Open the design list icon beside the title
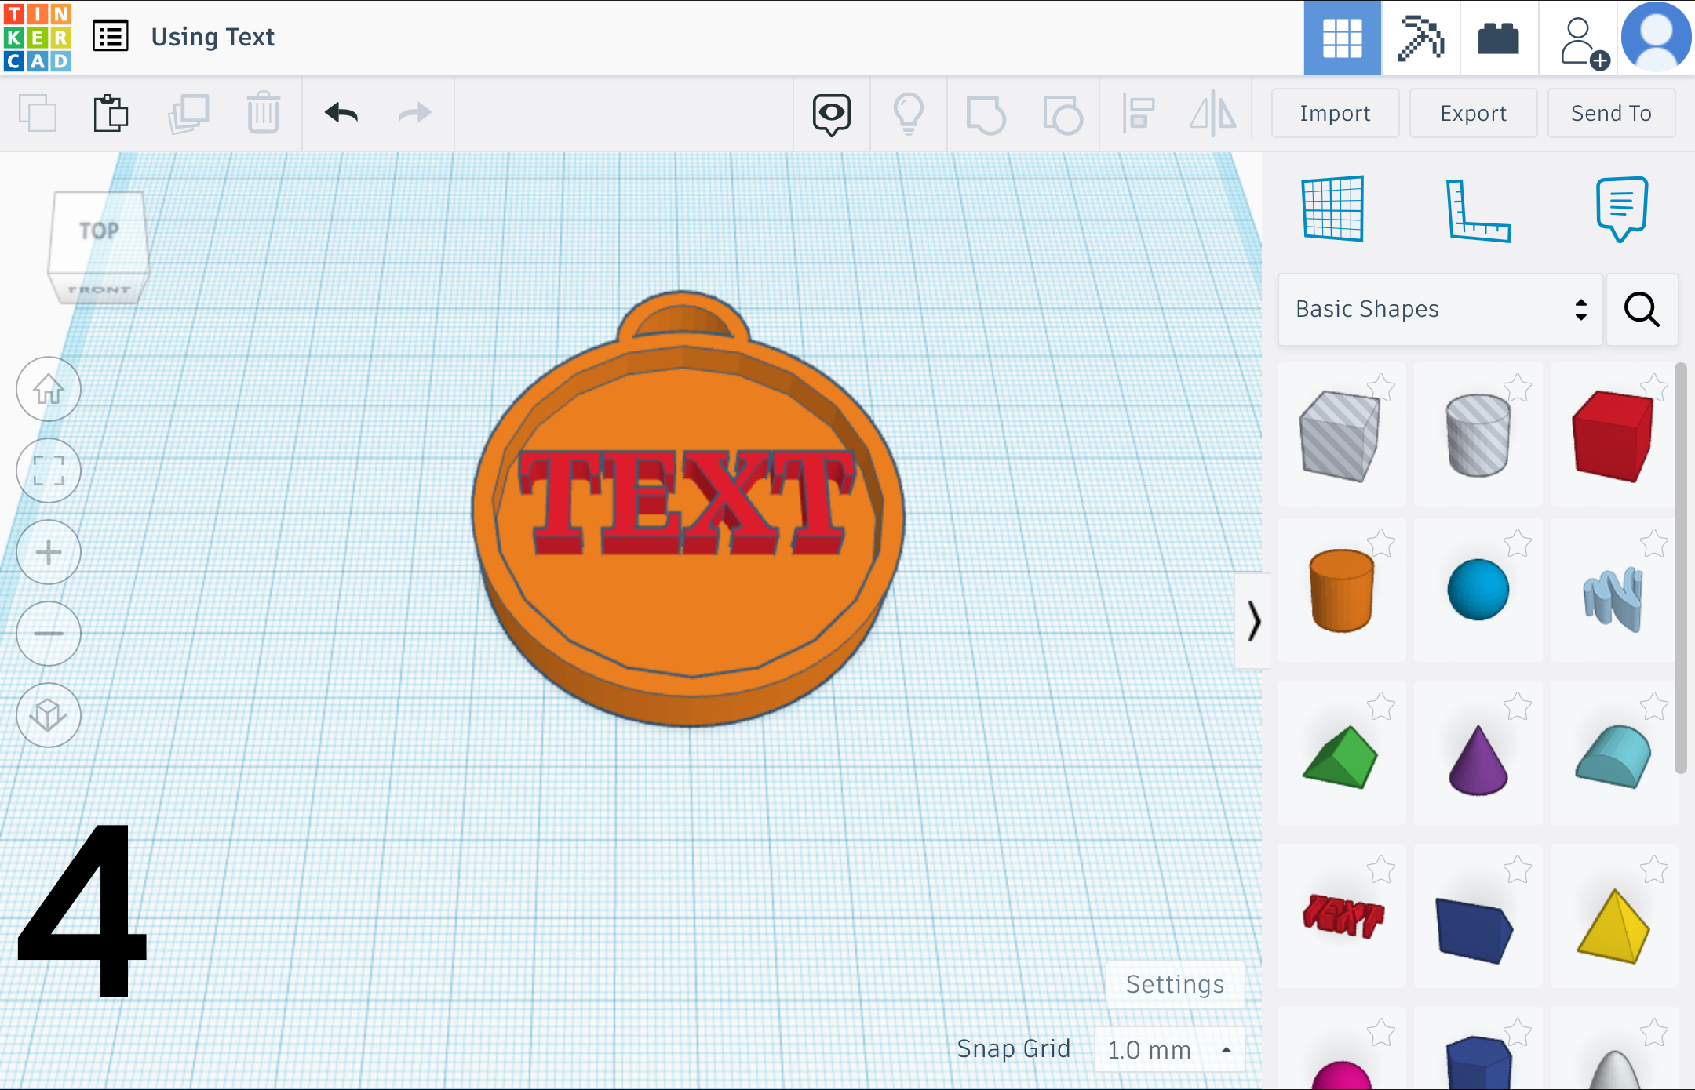 point(111,37)
